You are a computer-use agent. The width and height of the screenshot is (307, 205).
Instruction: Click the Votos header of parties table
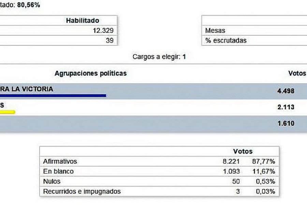coord(297,73)
